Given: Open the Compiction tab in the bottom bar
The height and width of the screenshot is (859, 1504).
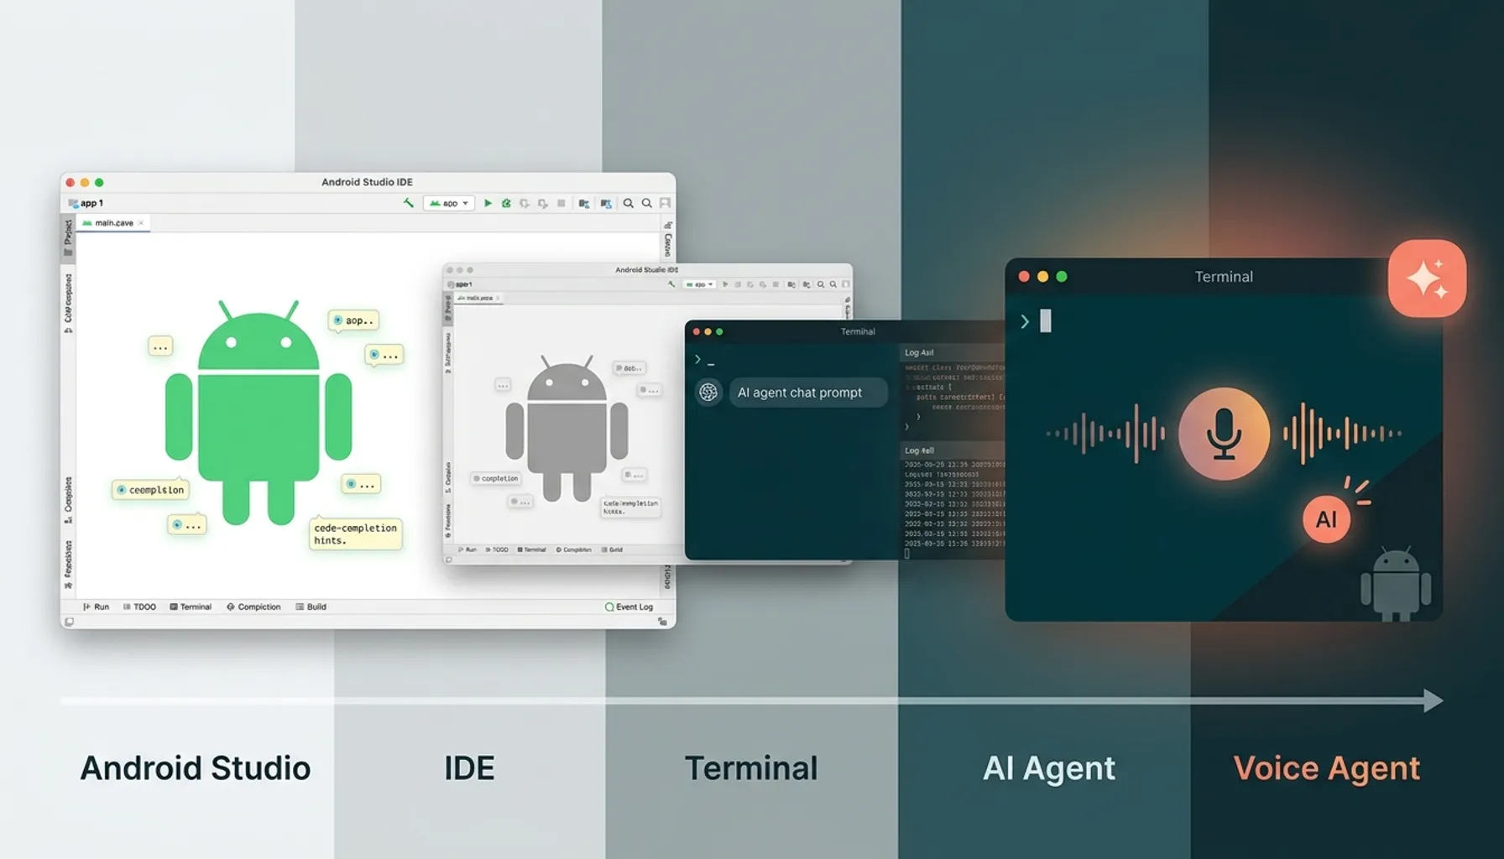Looking at the screenshot, I should (x=253, y=607).
